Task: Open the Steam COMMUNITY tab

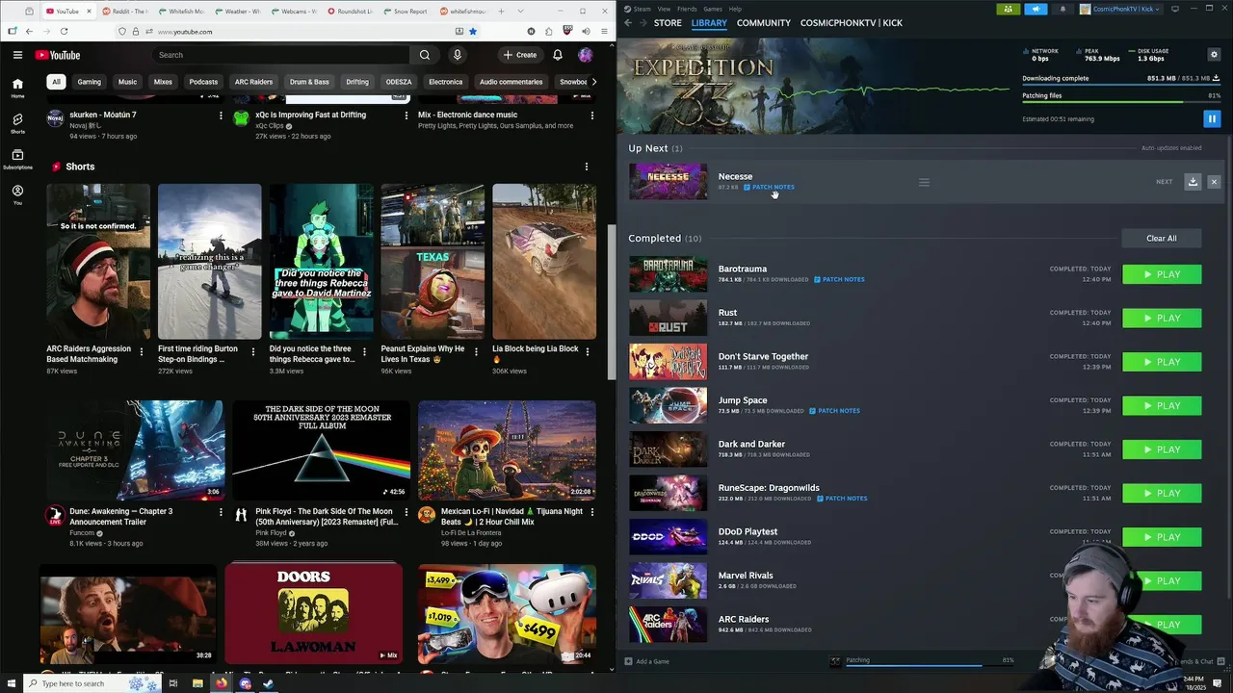Action: tap(763, 22)
